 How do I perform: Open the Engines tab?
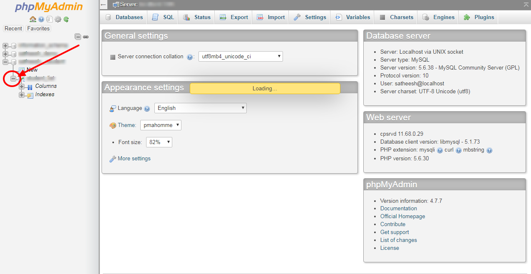pyautogui.click(x=439, y=17)
